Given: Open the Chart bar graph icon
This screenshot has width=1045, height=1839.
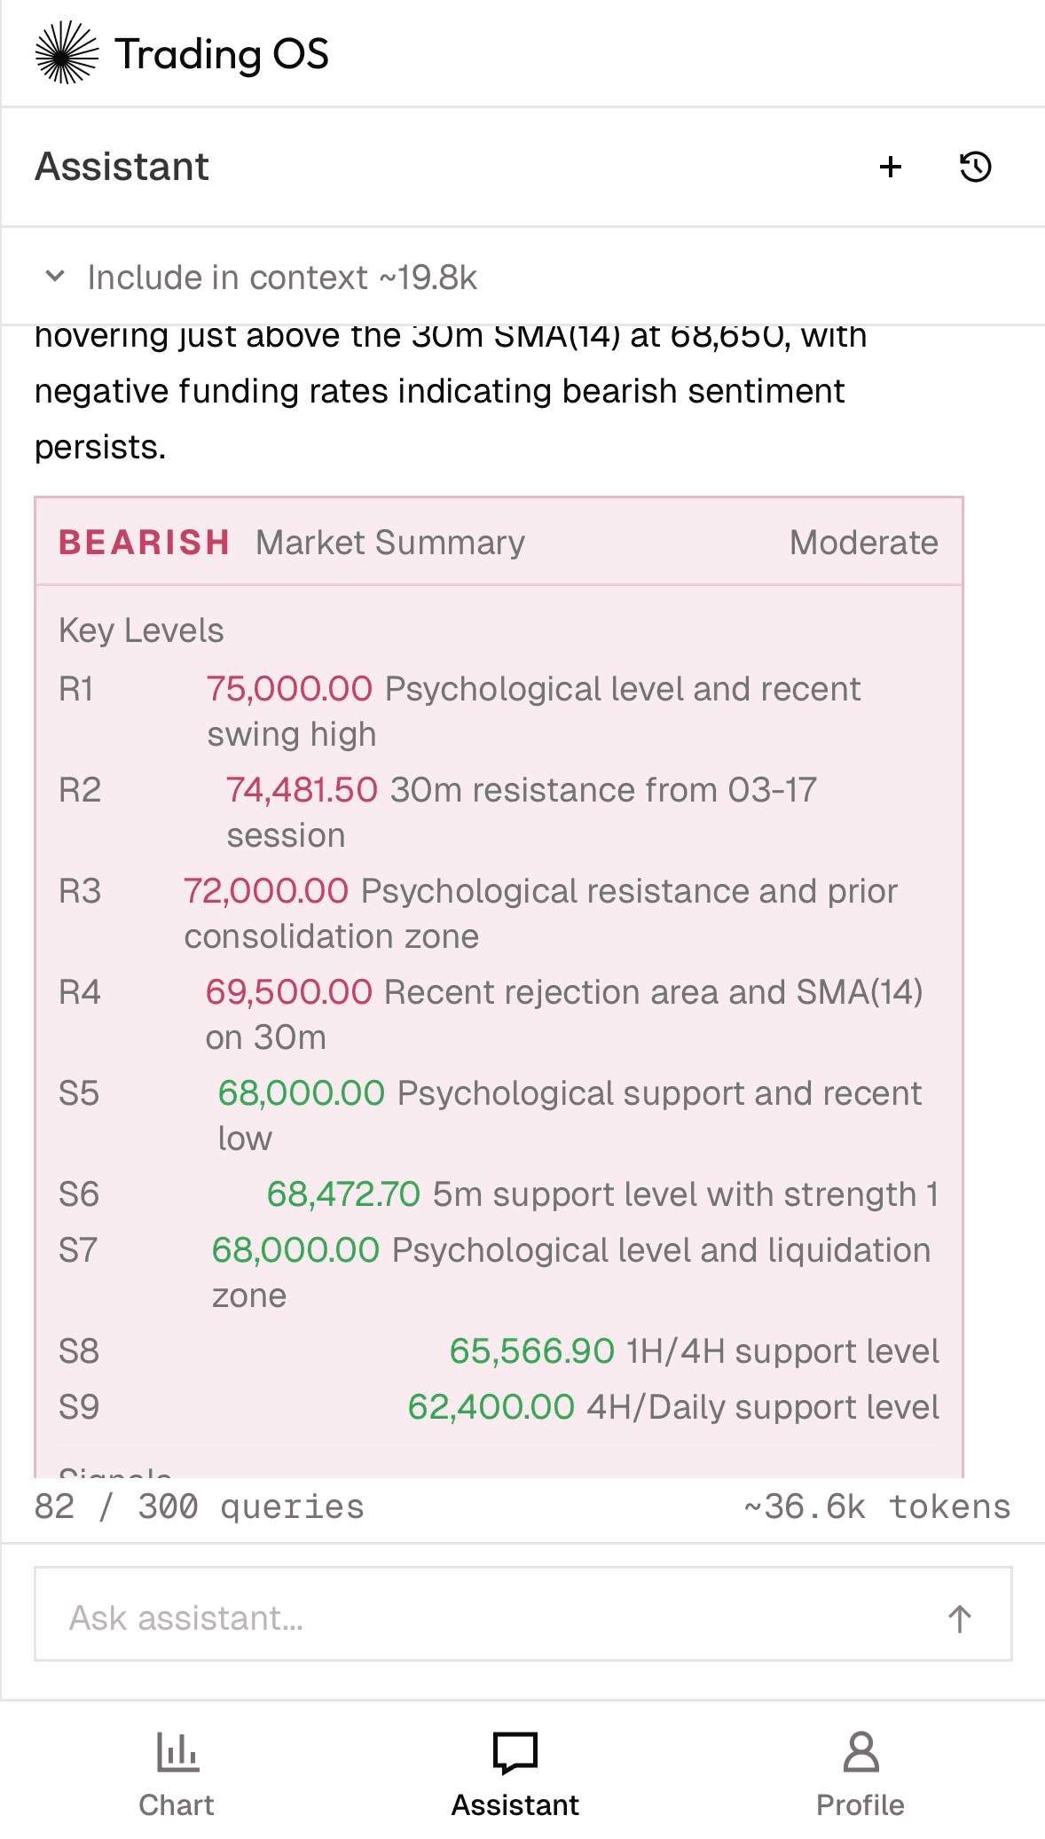Looking at the screenshot, I should tap(177, 1752).
